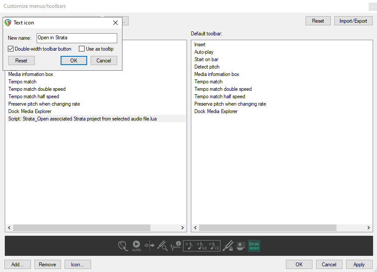Reset the text icon name

click(x=21, y=61)
